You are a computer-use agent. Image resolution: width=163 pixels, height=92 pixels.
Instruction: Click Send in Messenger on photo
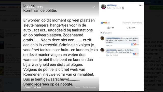pos(89,87)
